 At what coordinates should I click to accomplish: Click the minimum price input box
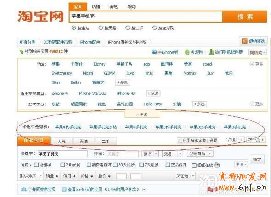[x=121, y=176]
